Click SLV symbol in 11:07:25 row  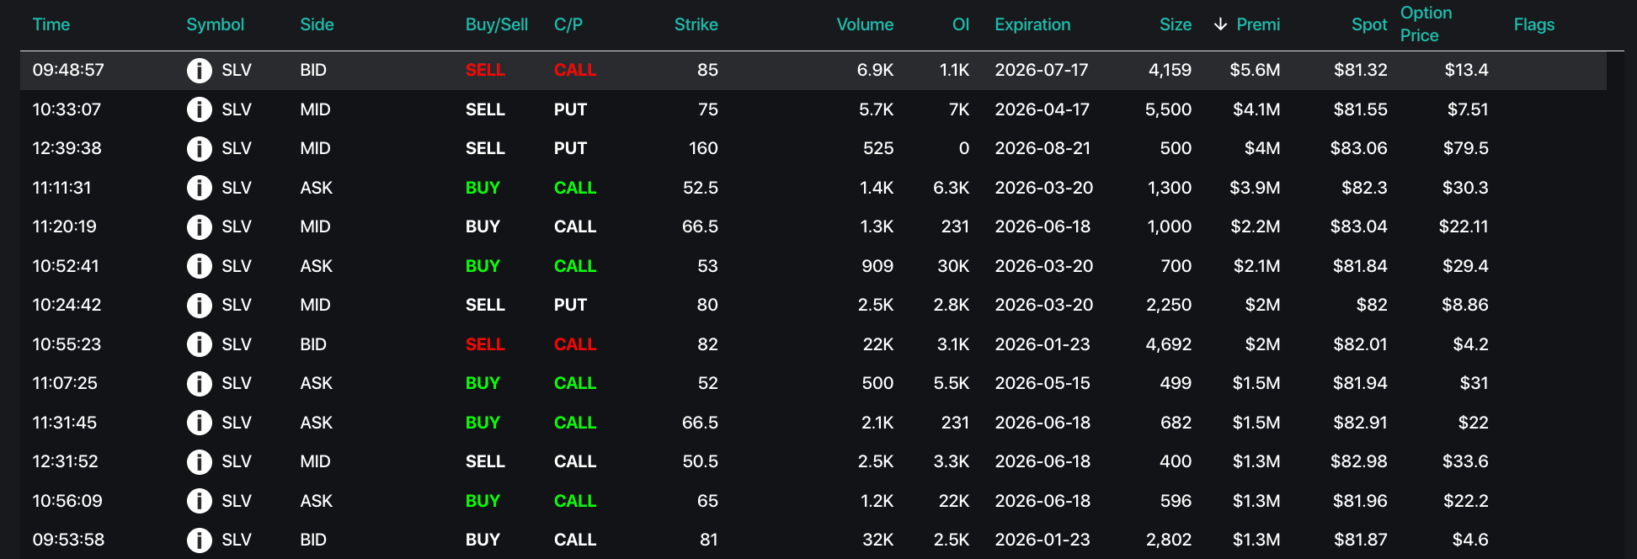pyautogui.click(x=237, y=383)
